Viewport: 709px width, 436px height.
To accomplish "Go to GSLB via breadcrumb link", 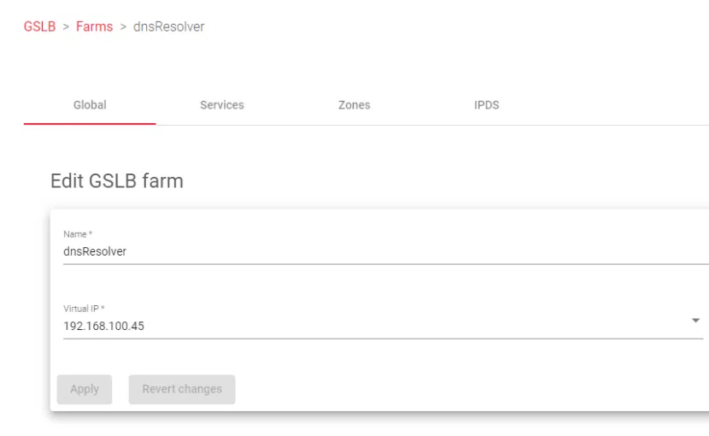I will [39, 27].
